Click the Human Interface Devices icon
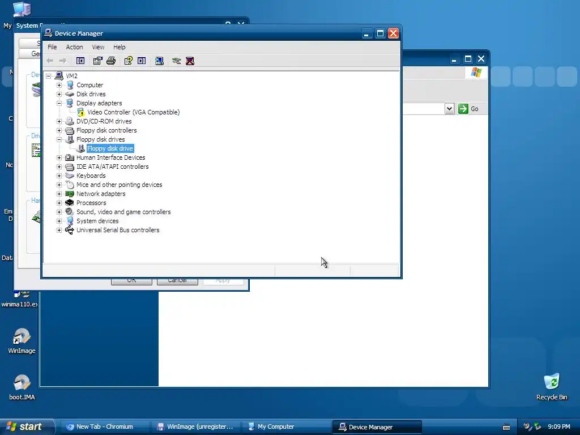Screen dimensions: 580x435 pos(70,157)
